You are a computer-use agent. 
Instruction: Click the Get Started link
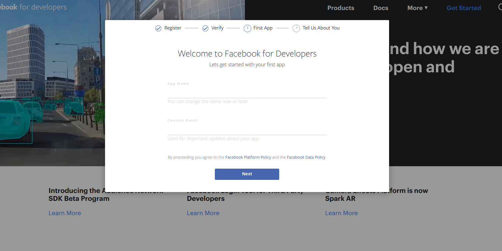pyautogui.click(x=463, y=8)
